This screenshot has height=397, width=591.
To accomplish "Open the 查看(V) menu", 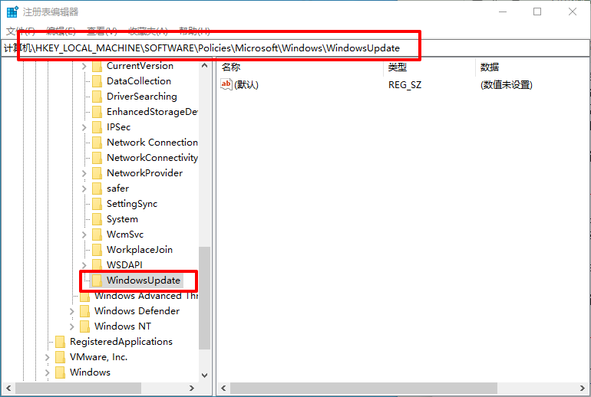I will coord(101,31).
